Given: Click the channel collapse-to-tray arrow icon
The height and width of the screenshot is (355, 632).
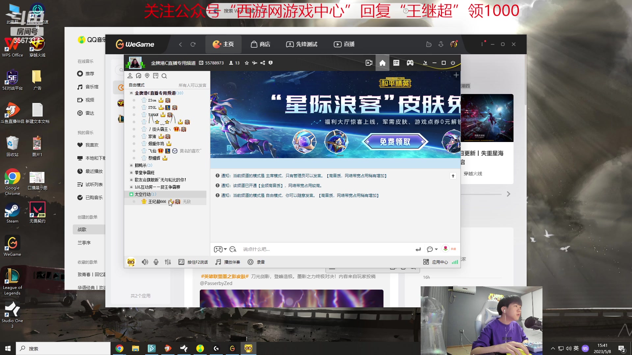Looking at the screenshot, I should pyautogui.click(x=425, y=63).
